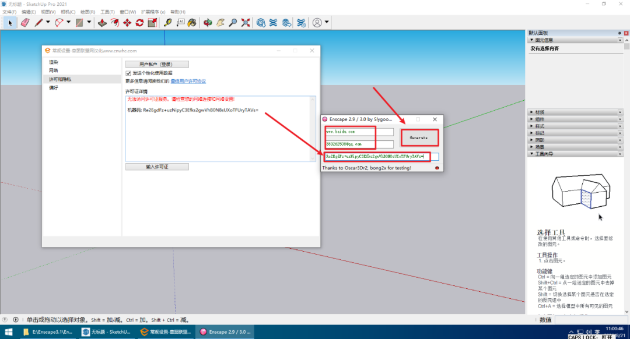The width and height of the screenshot is (630, 339).
Task: Pick the Tape Measure tool
Action: tap(168, 23)
